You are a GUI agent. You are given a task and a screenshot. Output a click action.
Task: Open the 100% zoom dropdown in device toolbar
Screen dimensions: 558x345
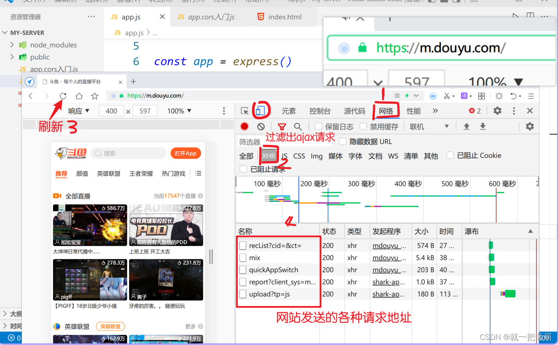pos(180,111)
